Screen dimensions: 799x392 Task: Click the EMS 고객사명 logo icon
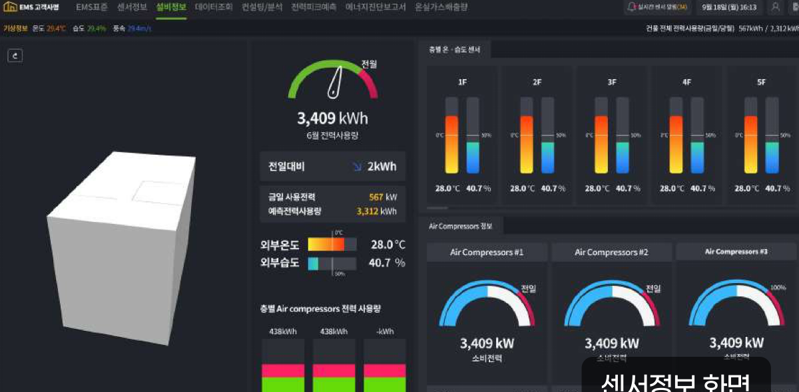pyautogui.click(x=10, y=7)
